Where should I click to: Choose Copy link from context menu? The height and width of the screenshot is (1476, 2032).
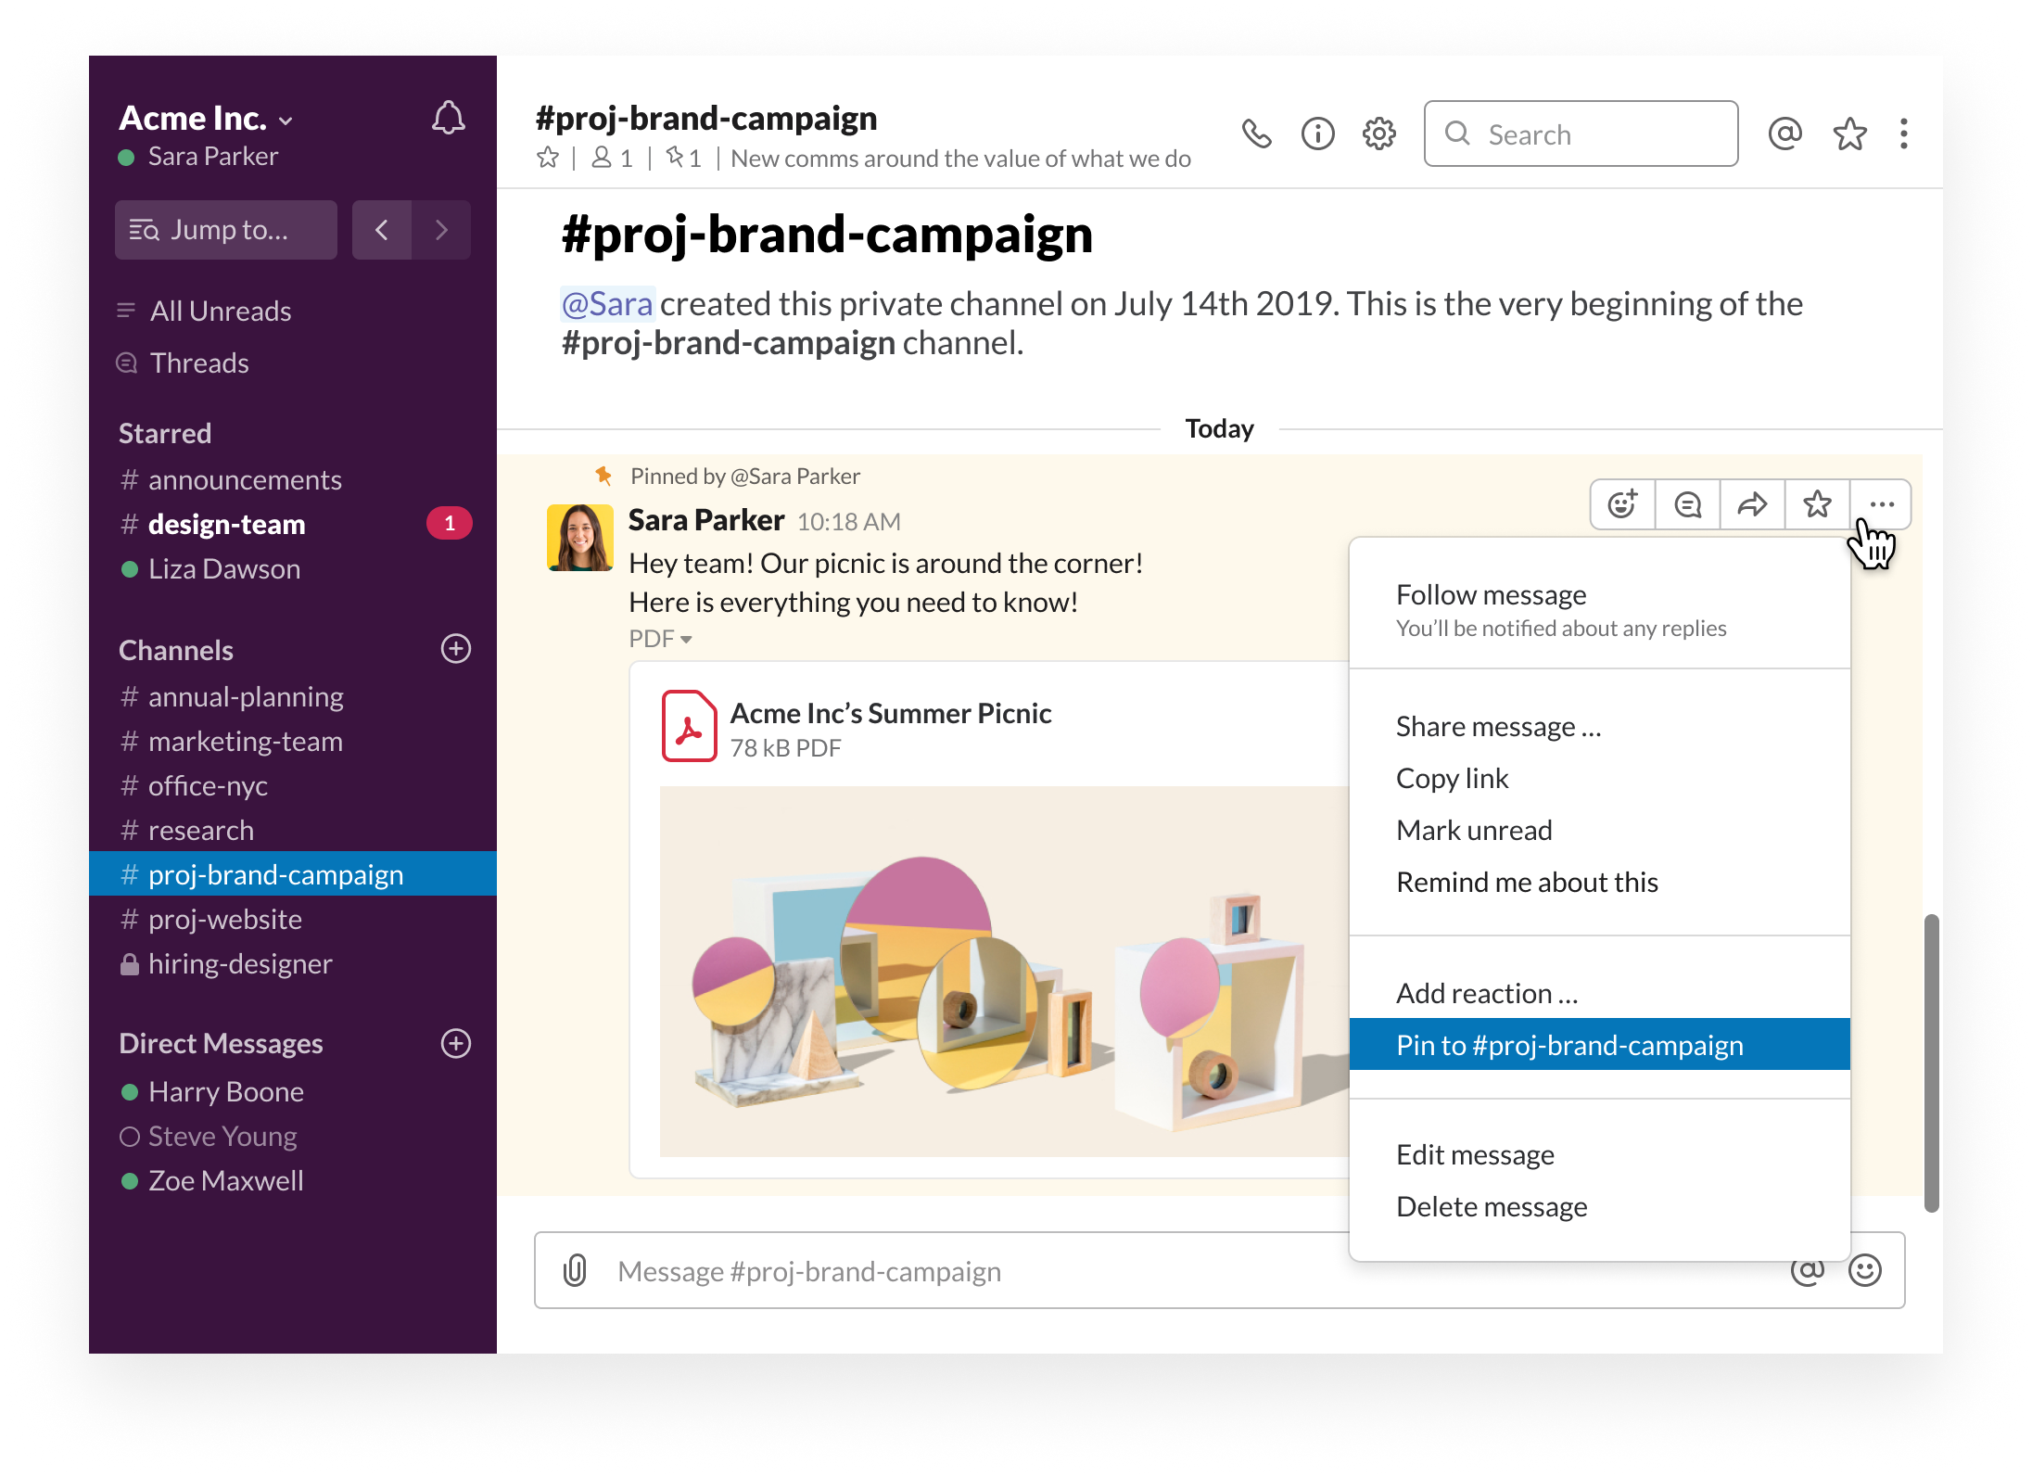coord(1452,778)
